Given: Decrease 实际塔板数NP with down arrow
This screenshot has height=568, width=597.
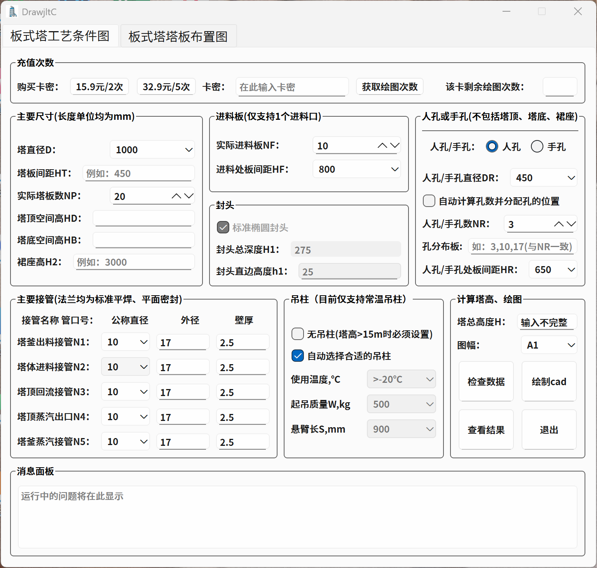Looking at the screenshot, I should pos(189,196).
